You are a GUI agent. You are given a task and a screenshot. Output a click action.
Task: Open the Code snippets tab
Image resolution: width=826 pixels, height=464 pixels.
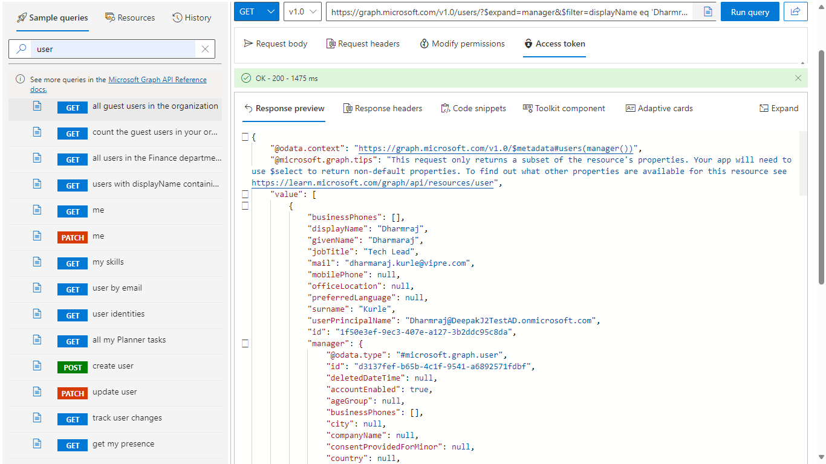point(473,108)
